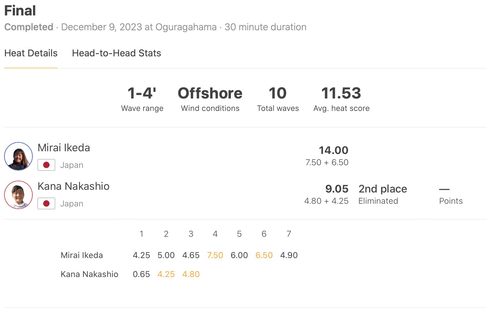Screen dimensions: 495x312
Task: Click the 1-4' wave range stat
Action: [x=142, y=93]
